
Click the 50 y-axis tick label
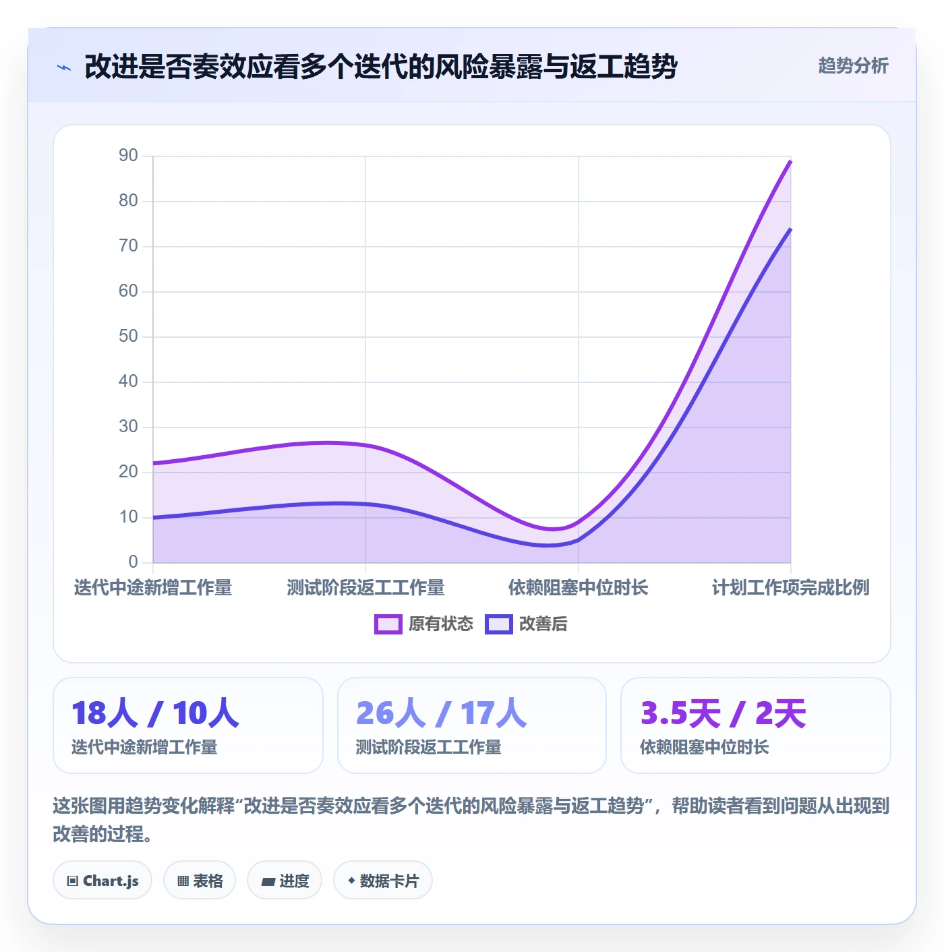point(128,336)
